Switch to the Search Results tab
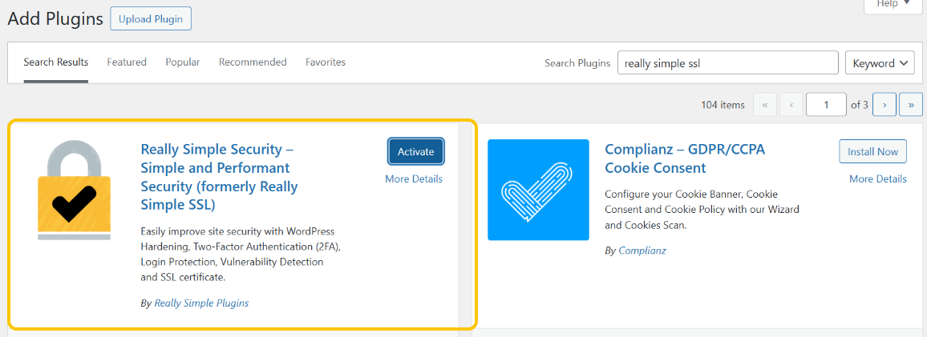Screen dimensions: 927x337 tap(56, 62)
